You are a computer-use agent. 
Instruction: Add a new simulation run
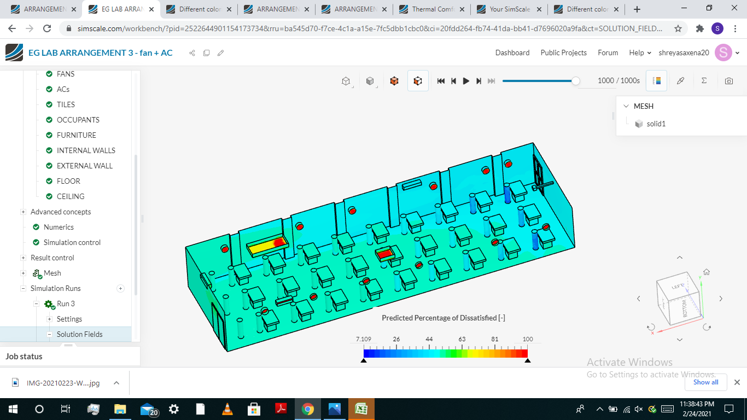coord(121,288)
